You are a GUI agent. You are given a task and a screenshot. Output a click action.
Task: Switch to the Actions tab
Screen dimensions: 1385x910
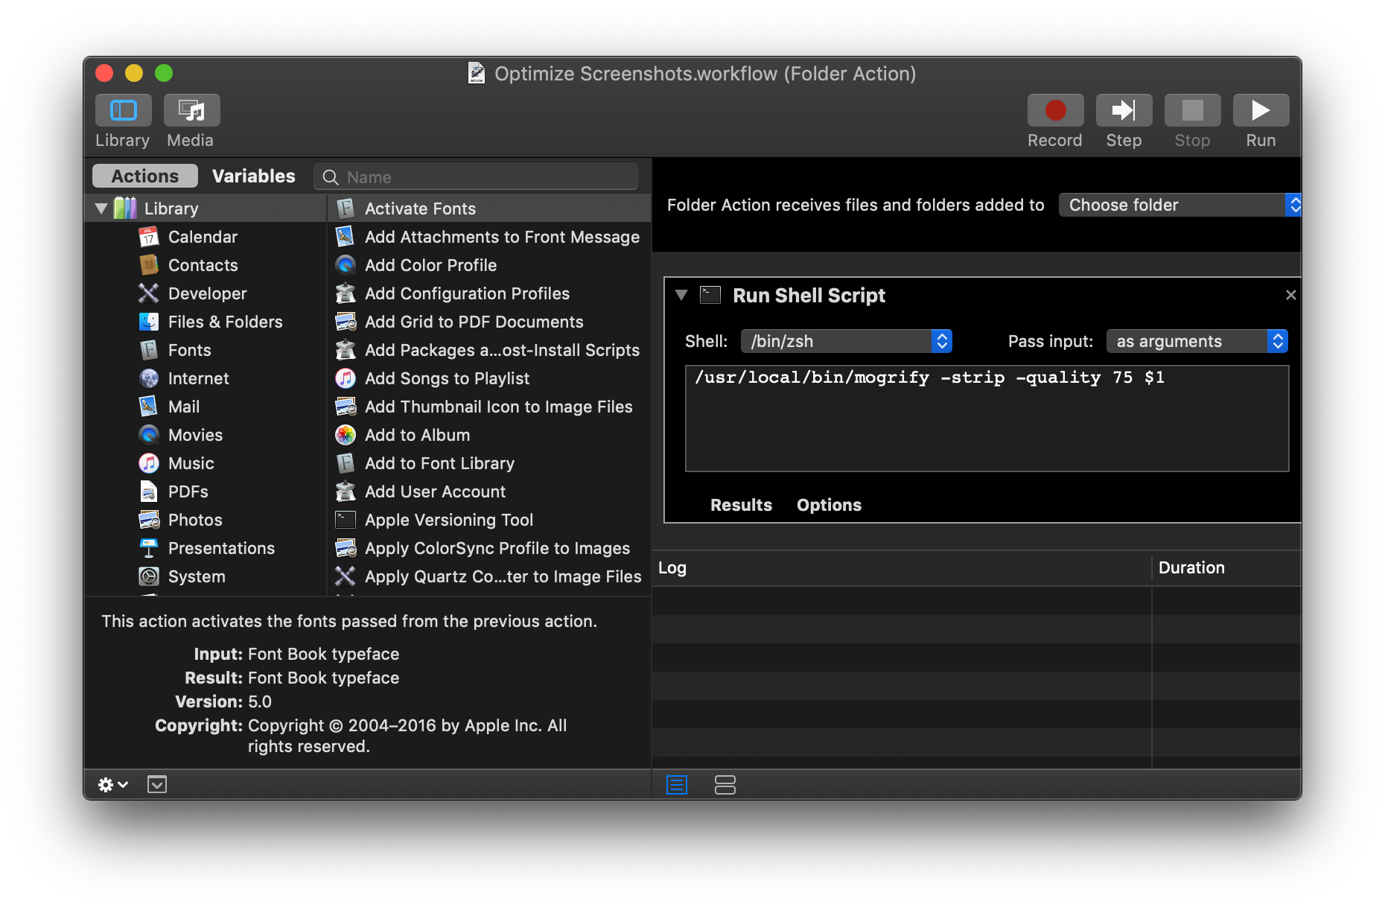[145, 176]
